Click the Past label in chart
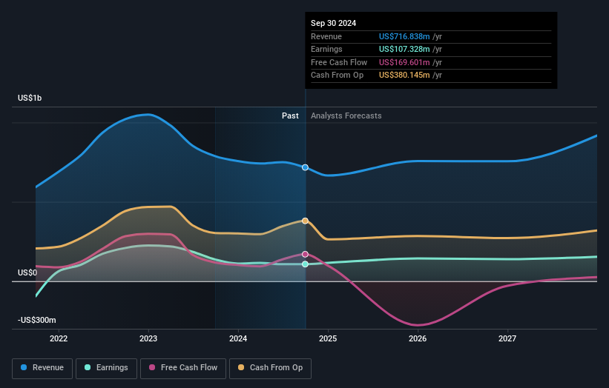 (290, 116)
